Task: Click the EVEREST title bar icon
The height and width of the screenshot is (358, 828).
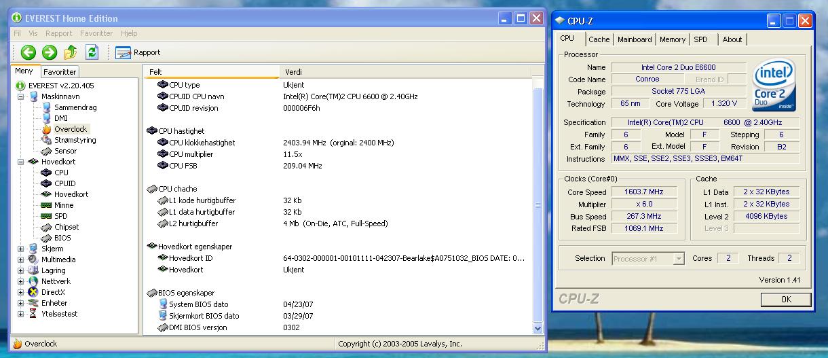Action: click(x=17, y=18)
